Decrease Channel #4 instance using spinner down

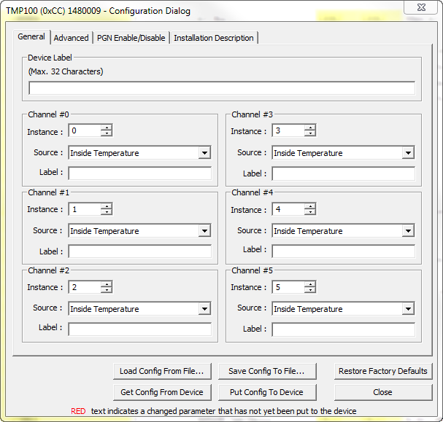coord(310,212)
